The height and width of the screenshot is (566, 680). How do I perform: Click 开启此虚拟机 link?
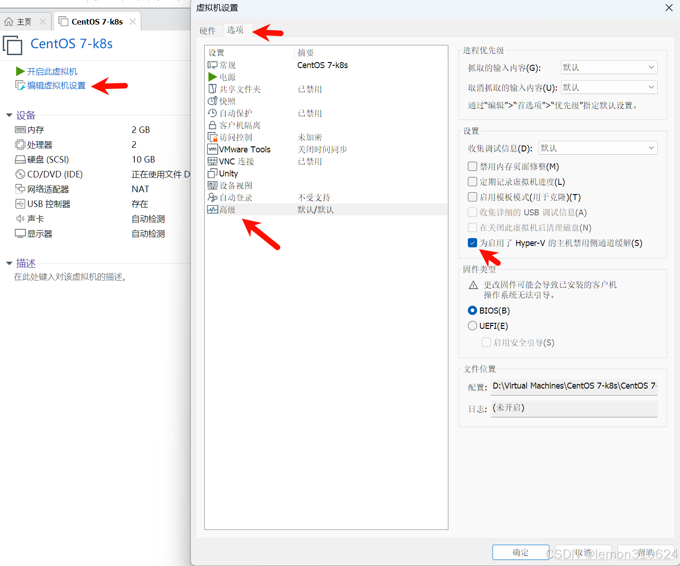click(52, 71)
